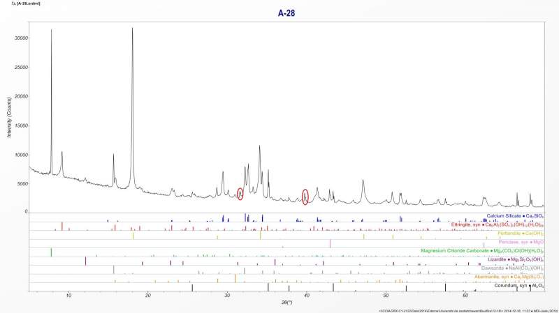Viewport: 559px width, 313px height.
Task: Click the A-28 chart title
Action: click(286, 13)
